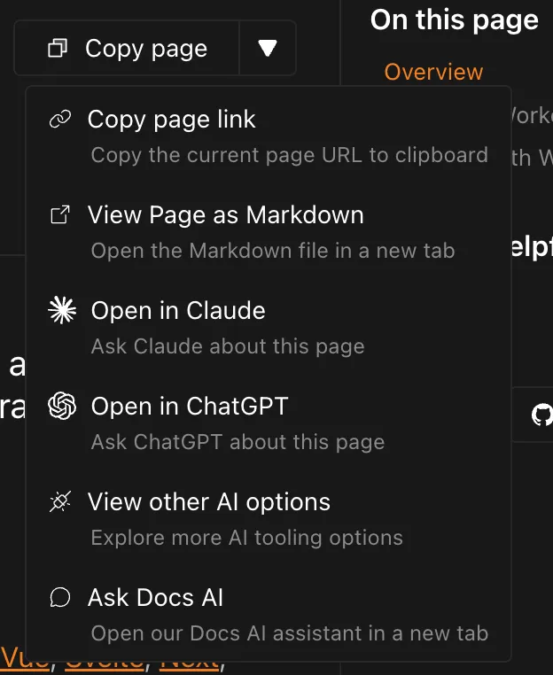Image resolution: width=553 pixels, height=675 pixels.
Task: Click the chain link icon
Action: 60,120
